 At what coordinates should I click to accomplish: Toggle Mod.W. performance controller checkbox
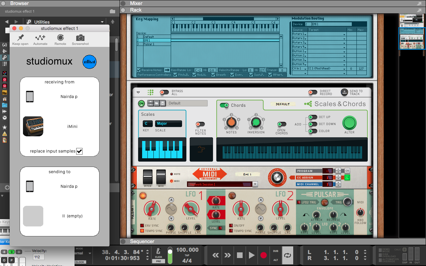coord(194,75)
